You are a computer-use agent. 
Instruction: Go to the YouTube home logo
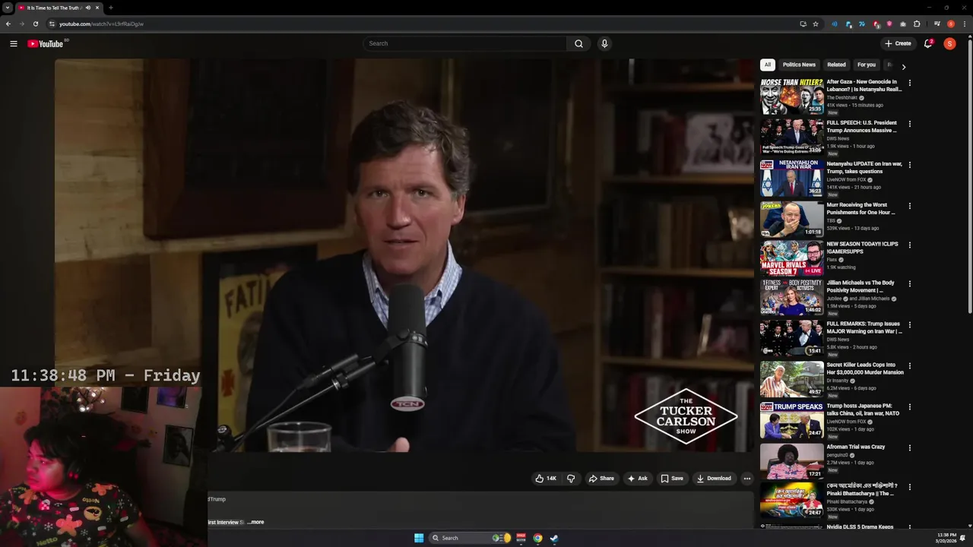pos(45,43)
